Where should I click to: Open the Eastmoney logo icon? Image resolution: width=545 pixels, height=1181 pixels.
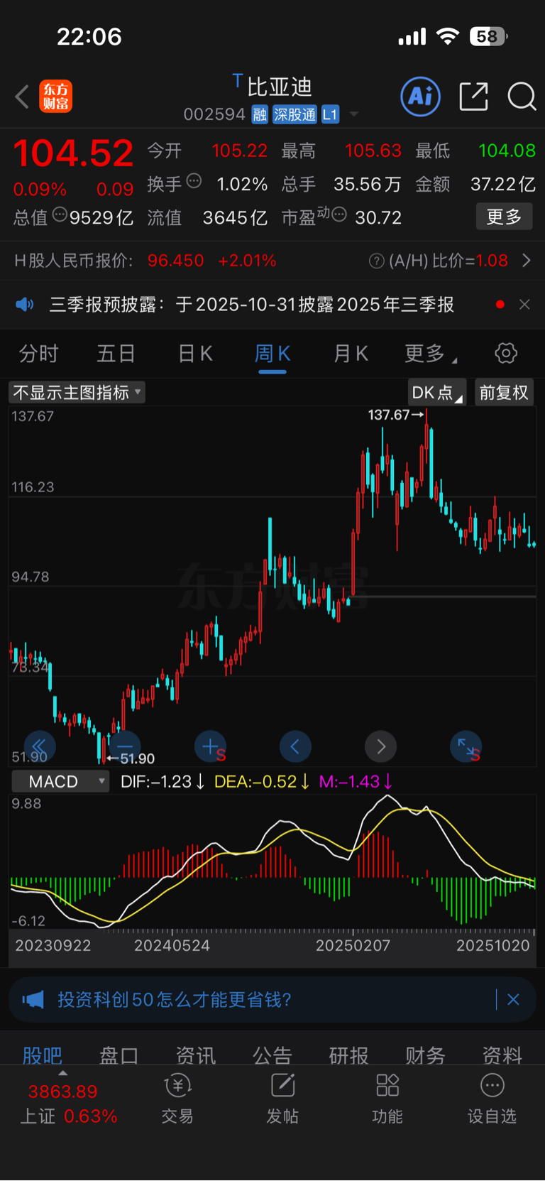[55, 97]
